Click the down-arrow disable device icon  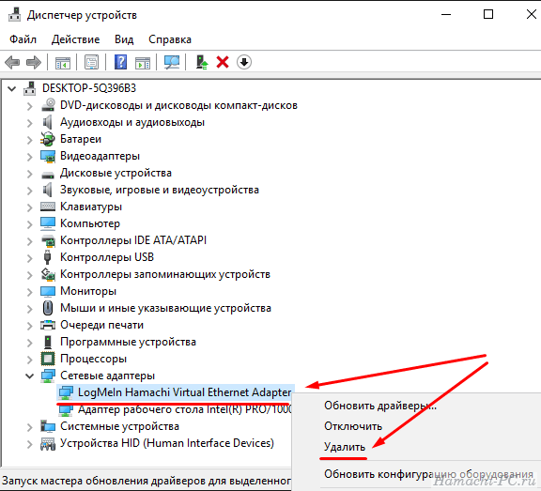pos(244,62)
